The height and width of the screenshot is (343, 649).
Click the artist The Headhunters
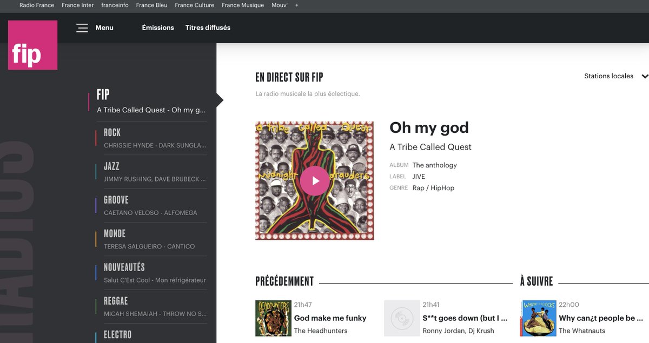pyautogui.click(x=321, y=331)
